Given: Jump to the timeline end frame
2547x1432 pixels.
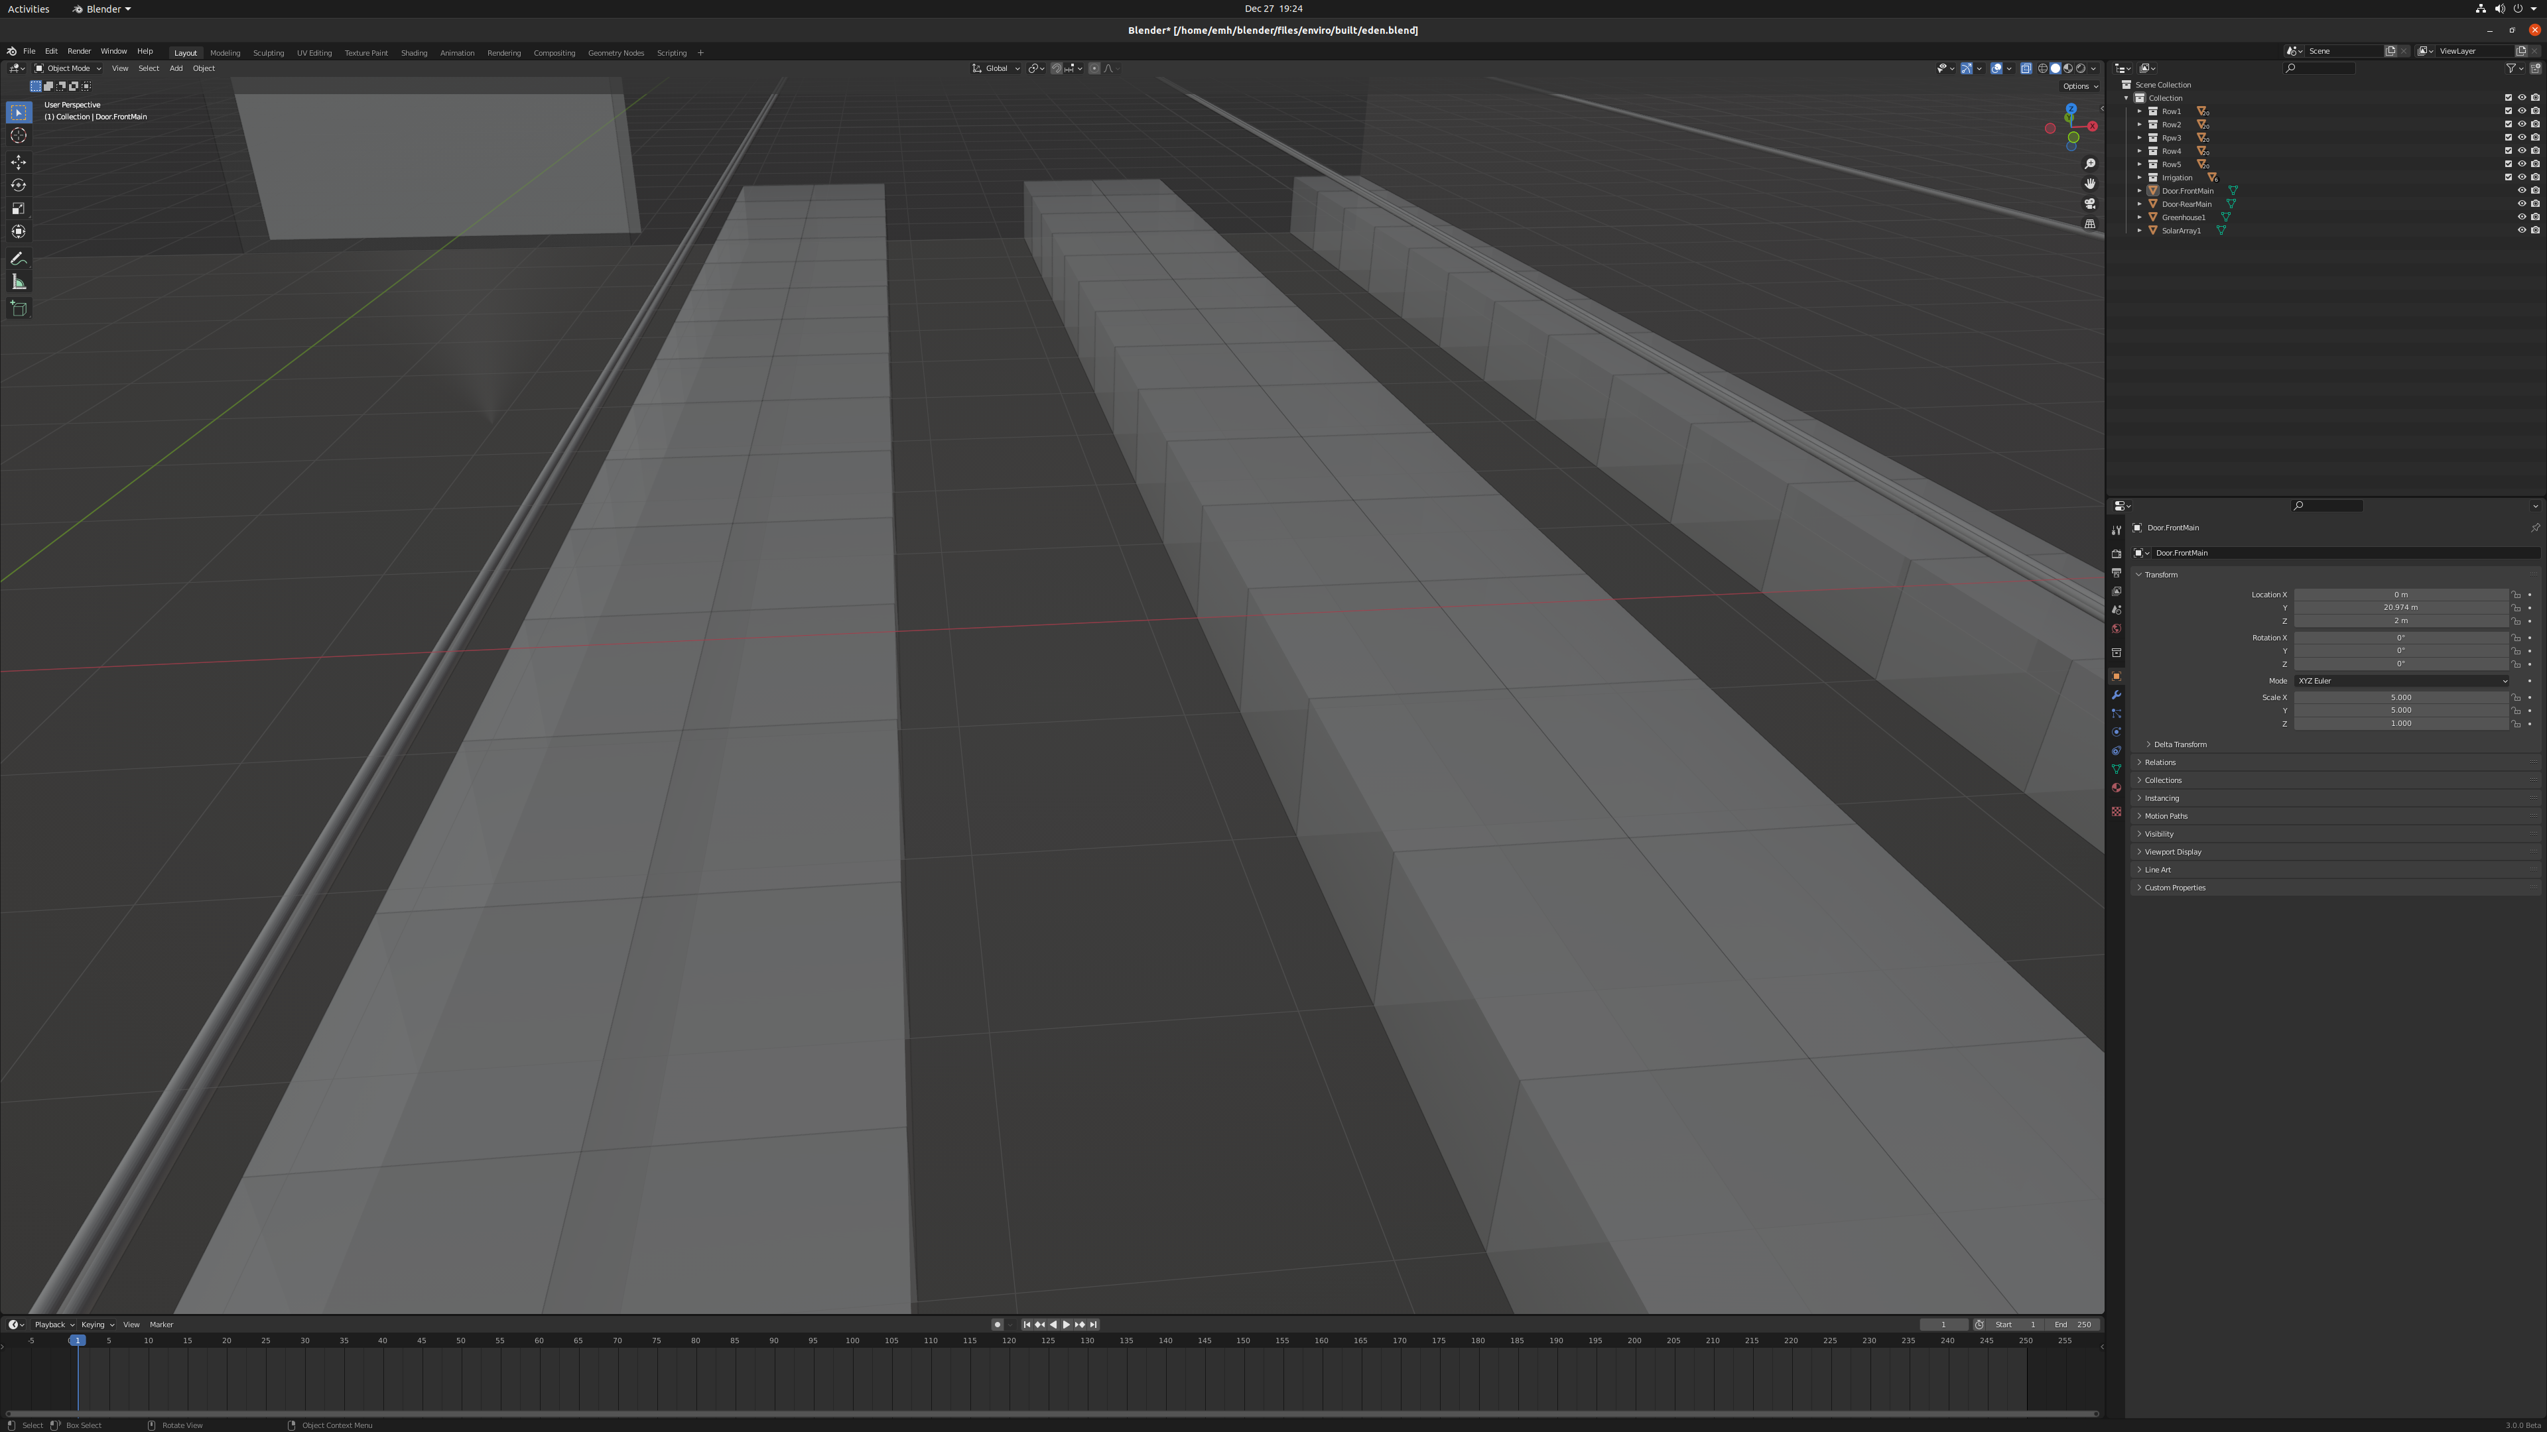Looking at the screenshot, I should [x=1092, y=1325].
